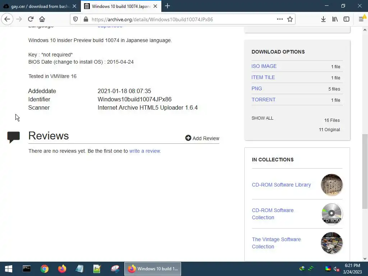Screen dimensions: 368x276
Task: Click the scrollbar down arrow
Action: [x=365, y=259]
